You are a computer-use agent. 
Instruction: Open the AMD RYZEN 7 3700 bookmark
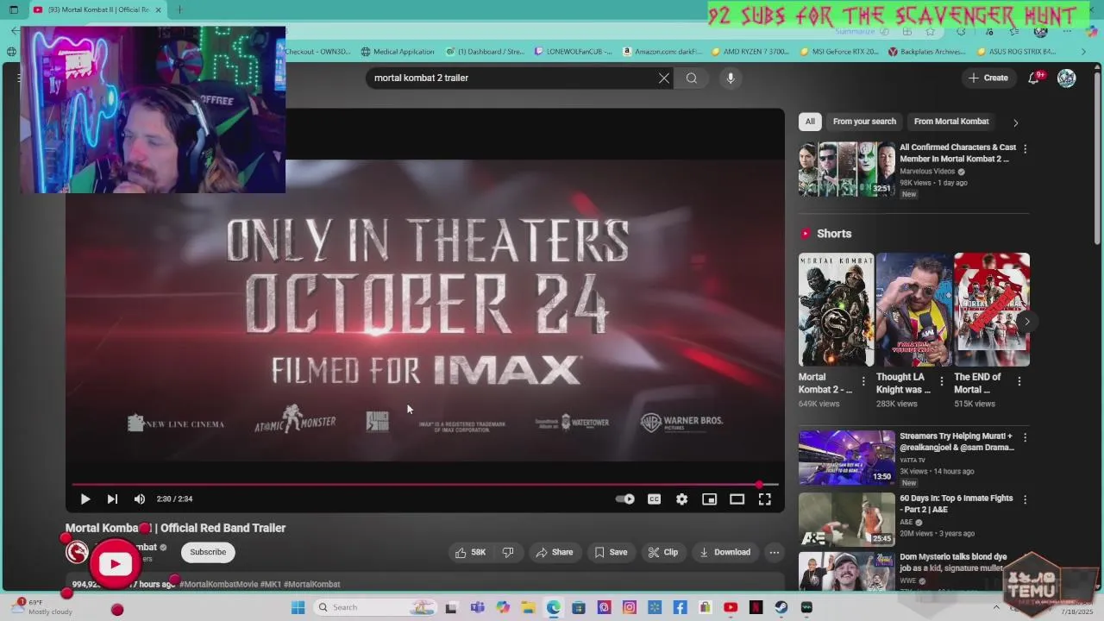coord(750,52)
